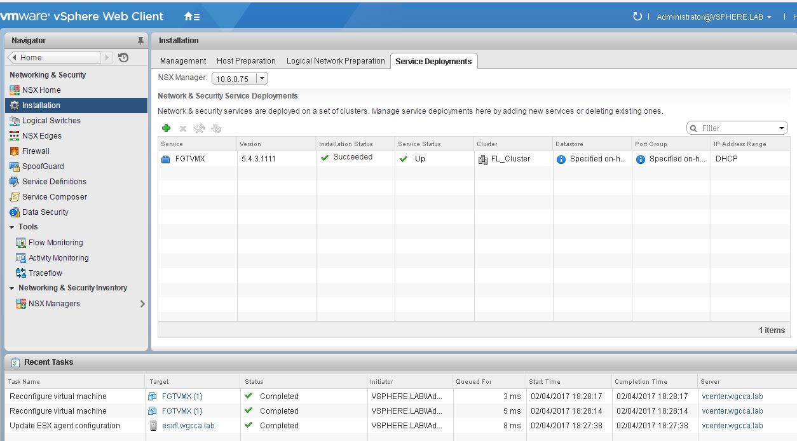Open the Administrator@VSPHERE.LAB user menu
Image resolution: width=797 pixels, height=441 pixels.
click(x=714, y=17)
